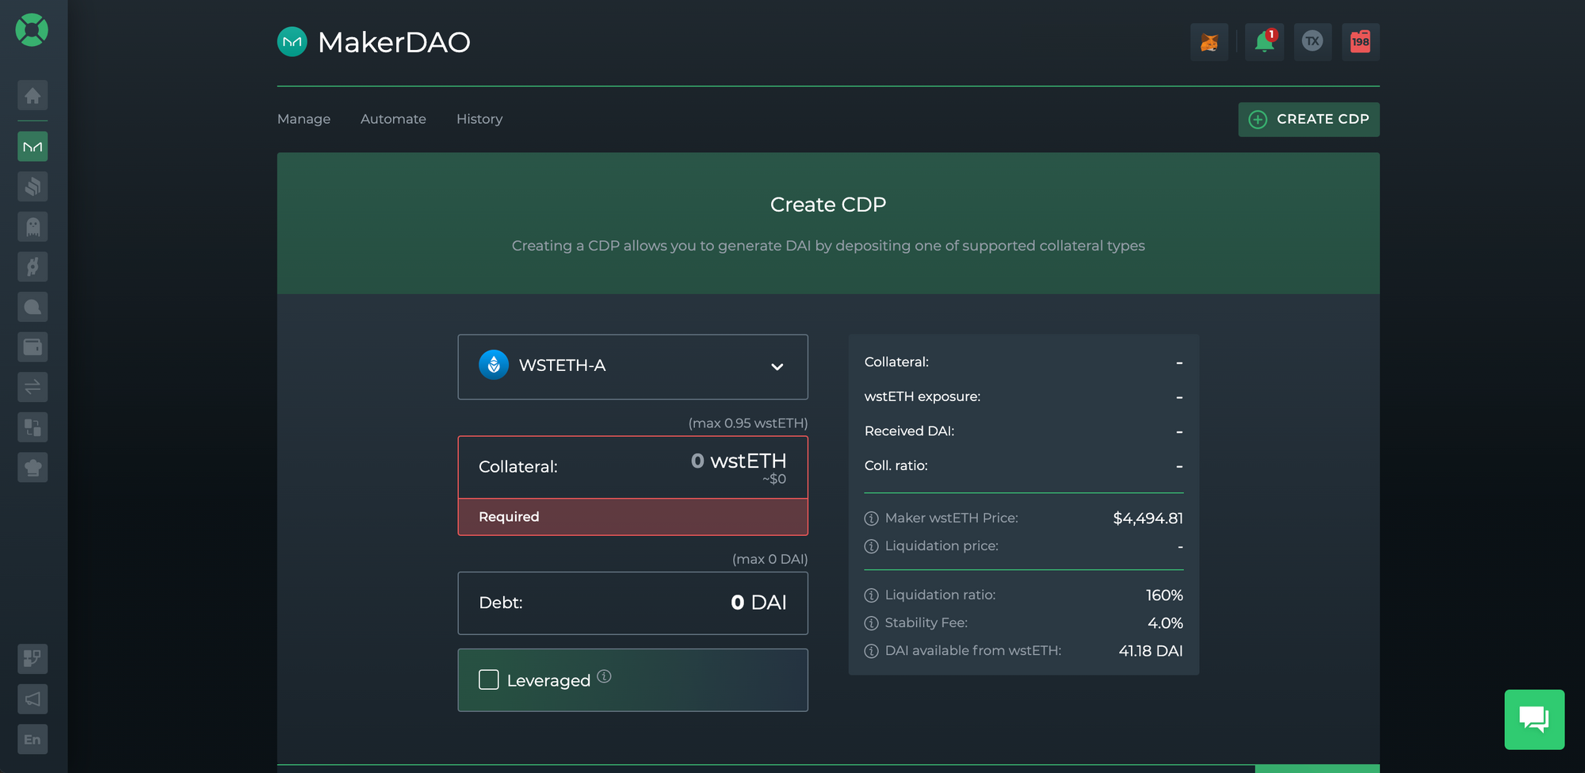This screenshot has width=1585, height=773.
Task: Open the Reflexer sidebar icon
Action: (32, 267)
